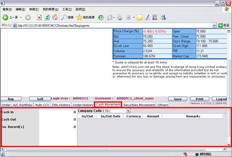This screenshot has width=232, height=157.
Task: Click the Buy button
Action: [11, 99]
